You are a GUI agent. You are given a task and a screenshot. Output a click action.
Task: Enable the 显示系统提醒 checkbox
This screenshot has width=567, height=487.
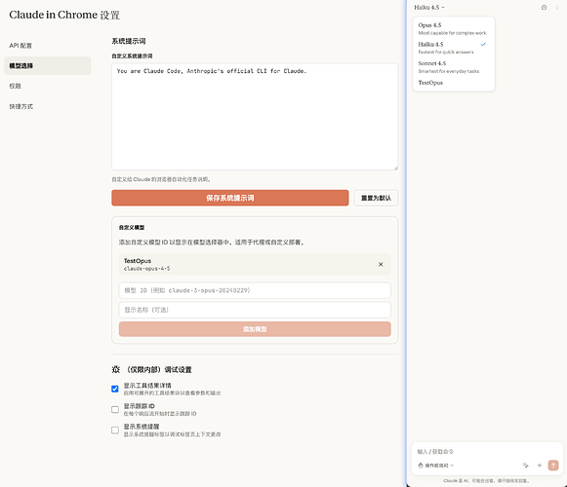click(115, 430)
